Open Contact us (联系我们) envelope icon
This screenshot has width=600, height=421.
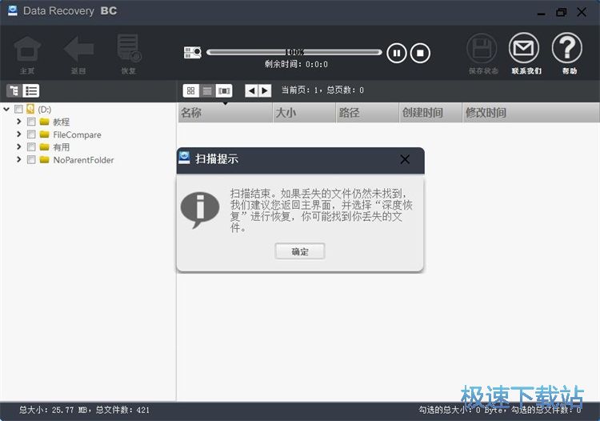click(x=524, y=48)
